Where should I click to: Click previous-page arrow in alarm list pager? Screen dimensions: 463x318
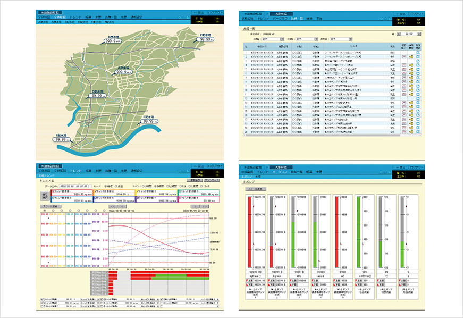[399, 34]
